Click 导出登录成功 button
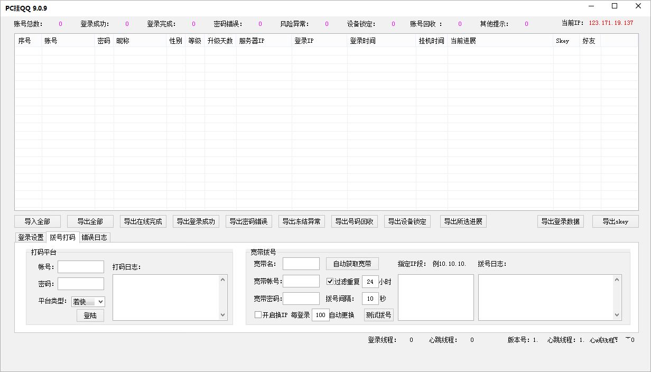 (196, 221)
